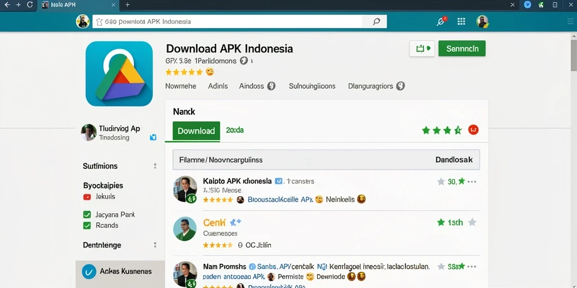This screenshot has width=577, height=288.
Task: Open the Nowmehe tab
Action: [x=181, y=86]
